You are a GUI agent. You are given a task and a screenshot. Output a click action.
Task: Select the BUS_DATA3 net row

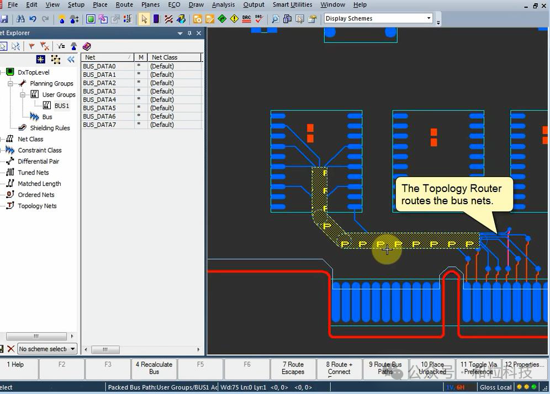(x=99, y=91)
